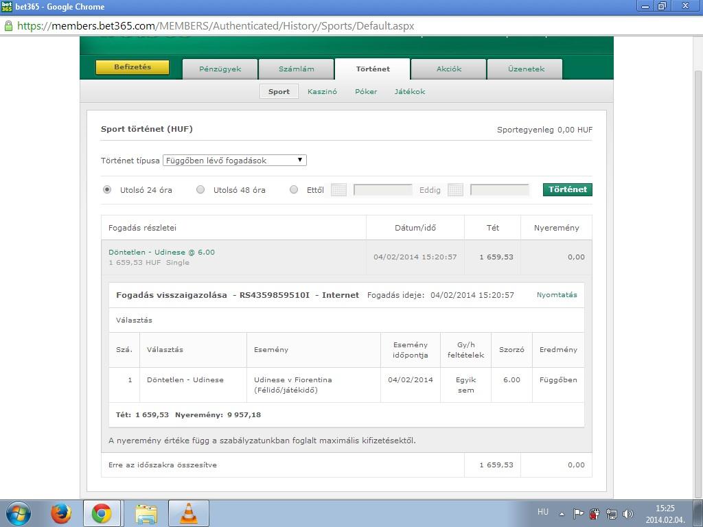
Task: Open VLC media player taskbar icon
Action: pos(189,513)
